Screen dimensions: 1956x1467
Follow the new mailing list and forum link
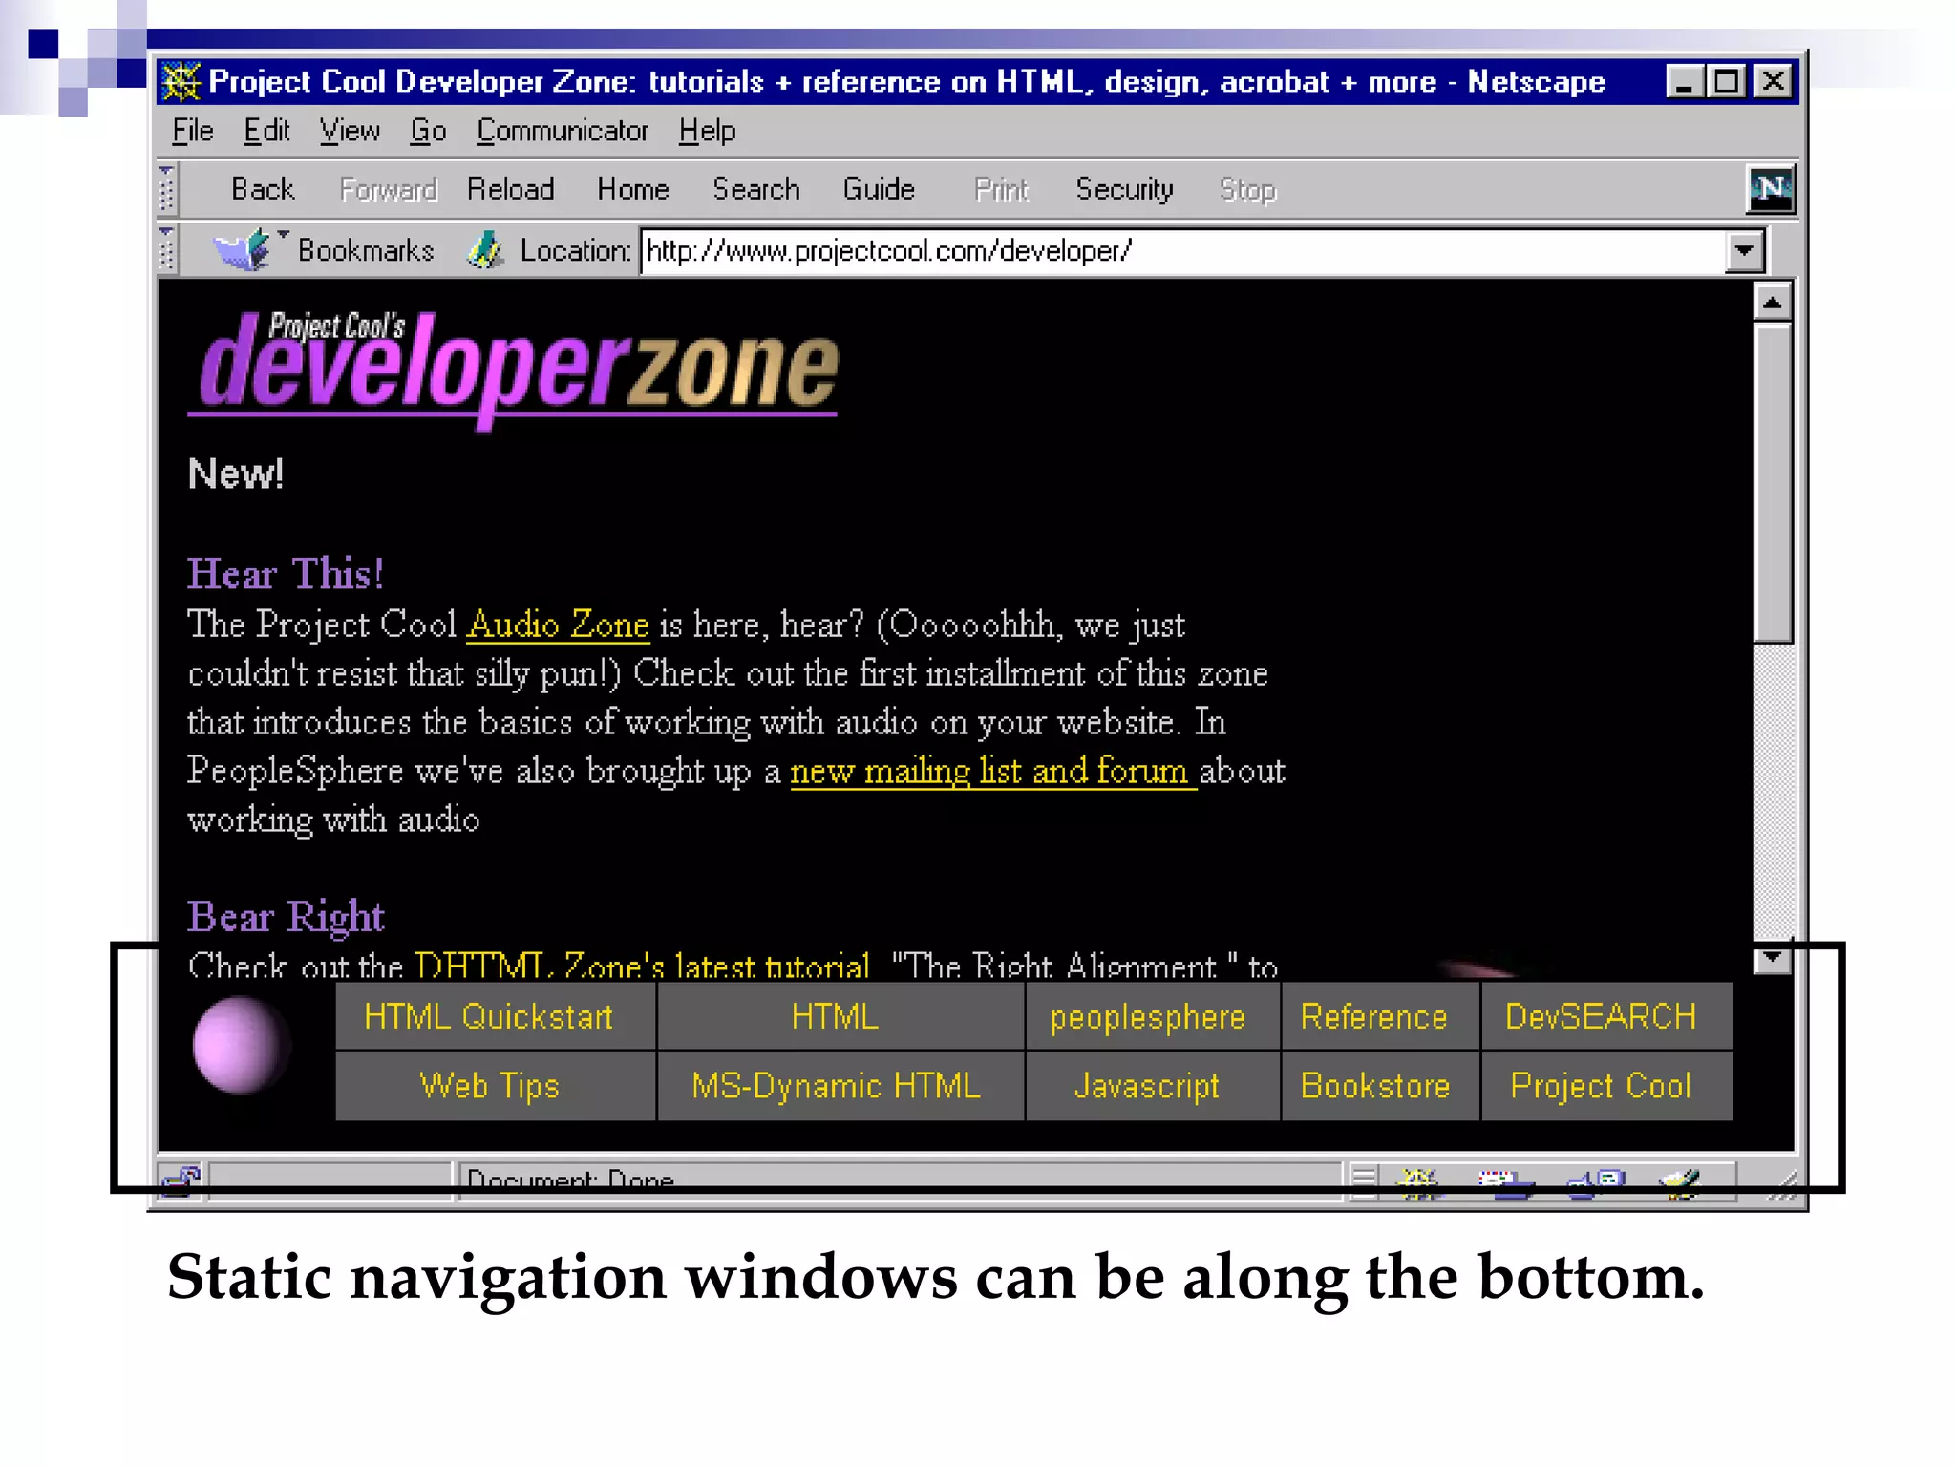pyautogui.click(x=993, y=770)
